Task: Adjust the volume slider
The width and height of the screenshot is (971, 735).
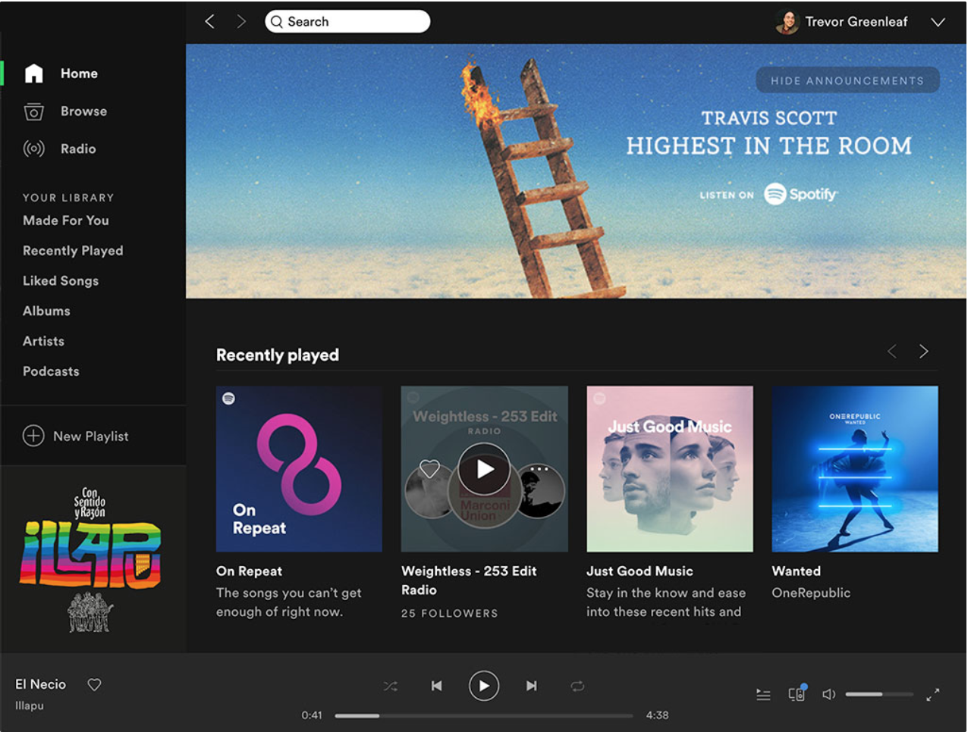Action: 879,694
